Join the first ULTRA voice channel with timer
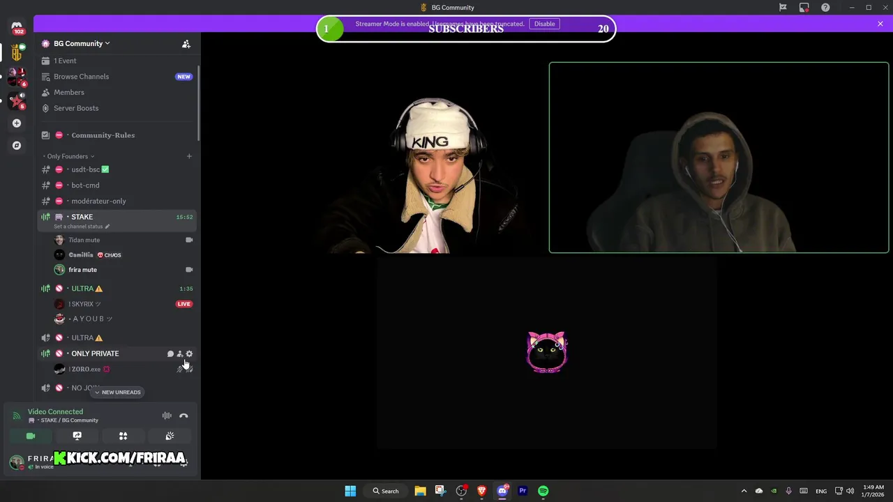The height and width of the screenshot is (502, 893). tap(117, 289)
